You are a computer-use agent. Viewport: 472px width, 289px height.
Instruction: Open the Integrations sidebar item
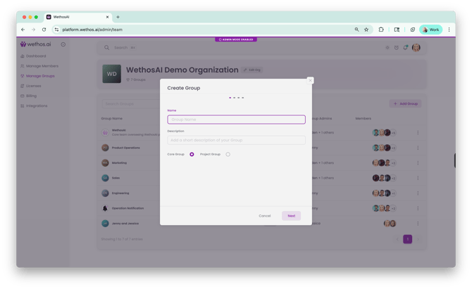pos(37,105)
